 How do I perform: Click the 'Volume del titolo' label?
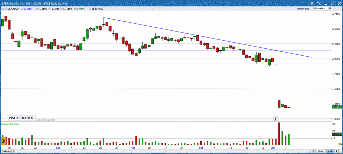pyautogui.click(x=10, y=124)
